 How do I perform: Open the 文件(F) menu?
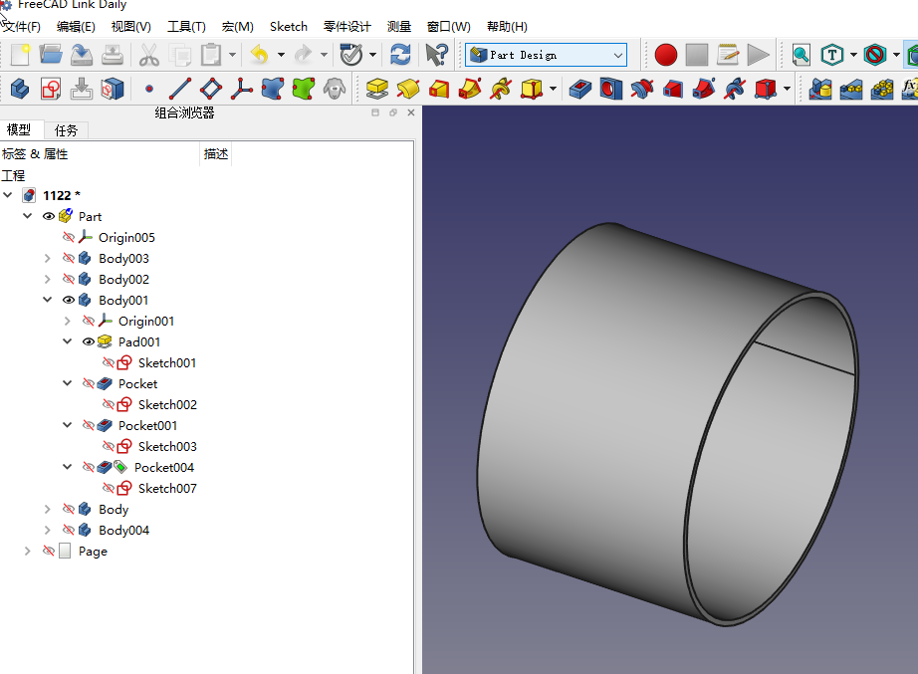[x=22, y=26]
